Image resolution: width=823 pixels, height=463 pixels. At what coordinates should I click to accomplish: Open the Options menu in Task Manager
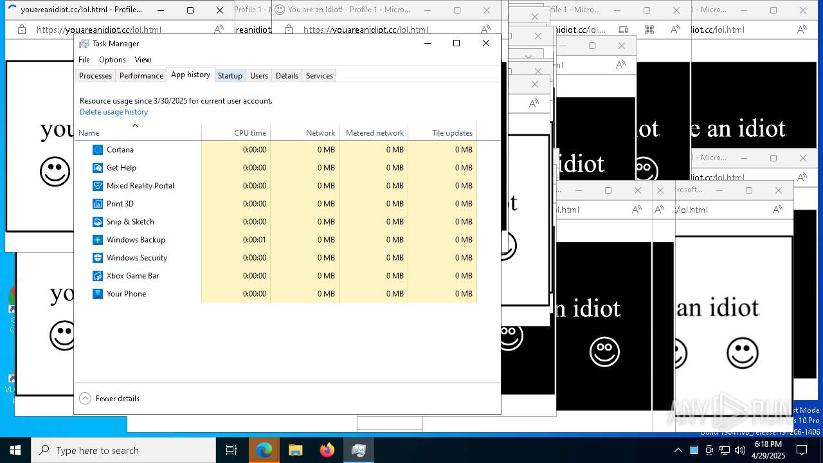point(113,60)
